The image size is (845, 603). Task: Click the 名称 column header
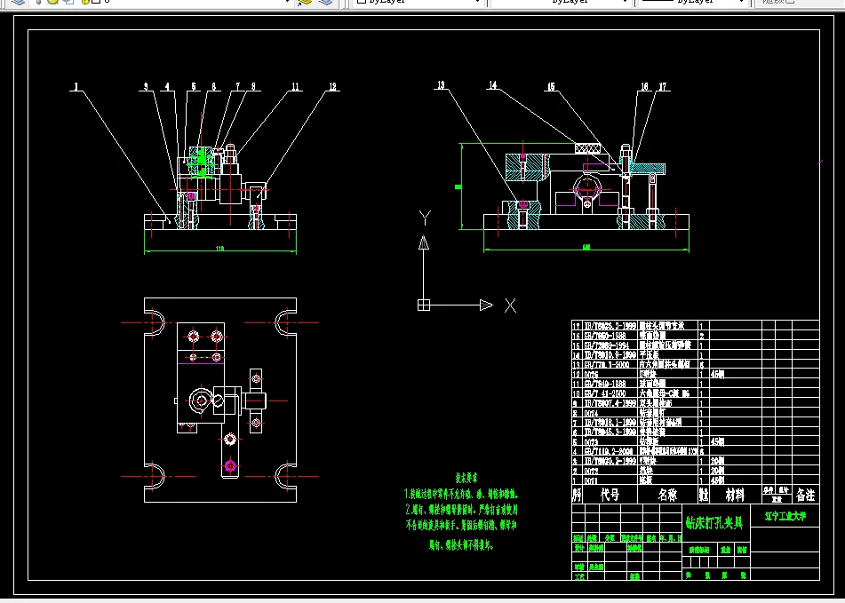[667, 495]
